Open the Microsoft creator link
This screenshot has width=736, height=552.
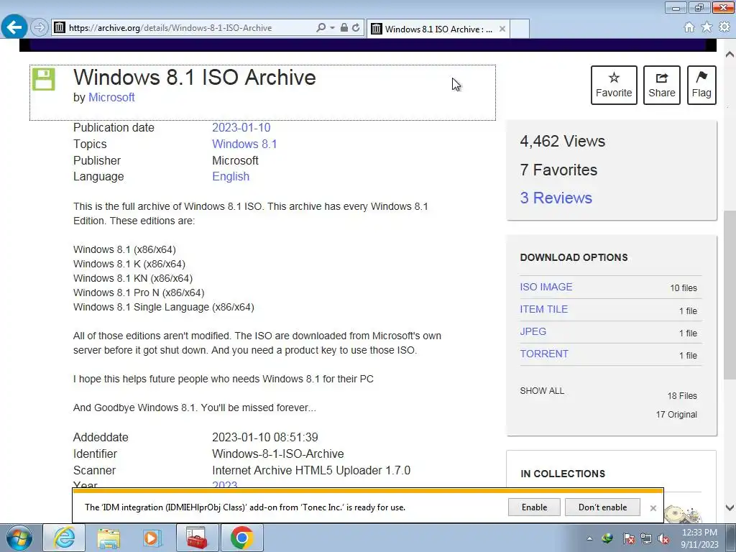click(111, 97)
